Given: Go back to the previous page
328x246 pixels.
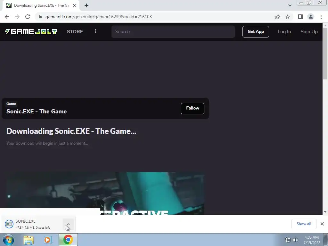Looking at the screenshot, I should [x=7, y=17].
